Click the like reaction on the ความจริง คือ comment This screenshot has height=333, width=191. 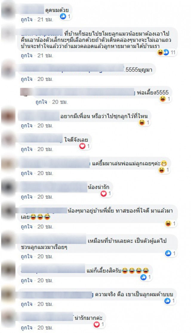click(x=167, y=301)
